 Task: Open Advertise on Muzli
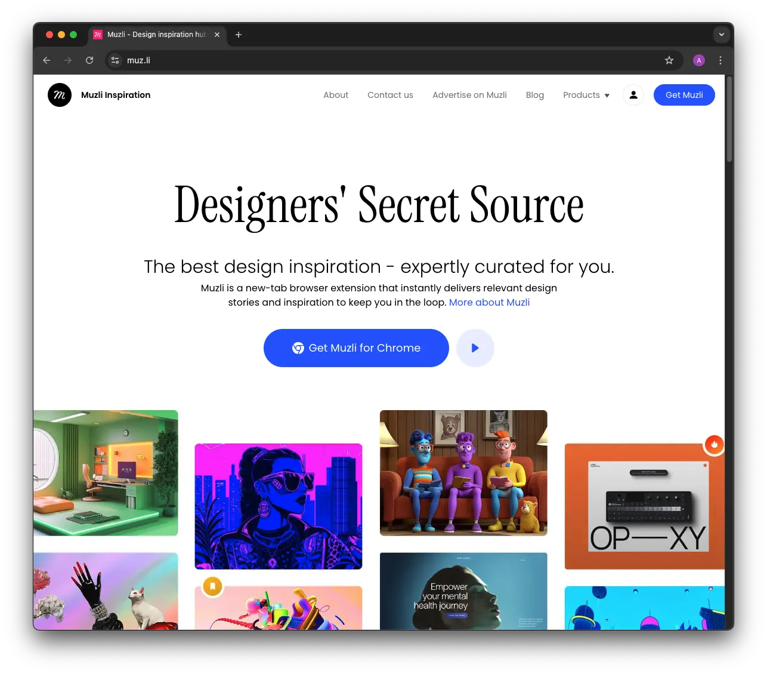click(x=469, y=95)
